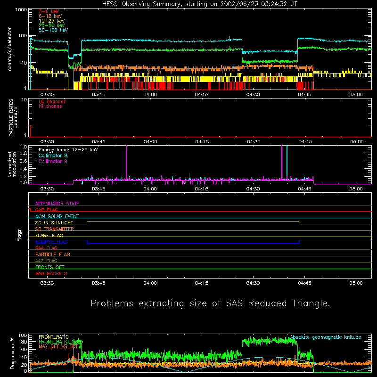Click the red particle rate spike at the plot start
The image size is (377, 377).
pos(29,128)
